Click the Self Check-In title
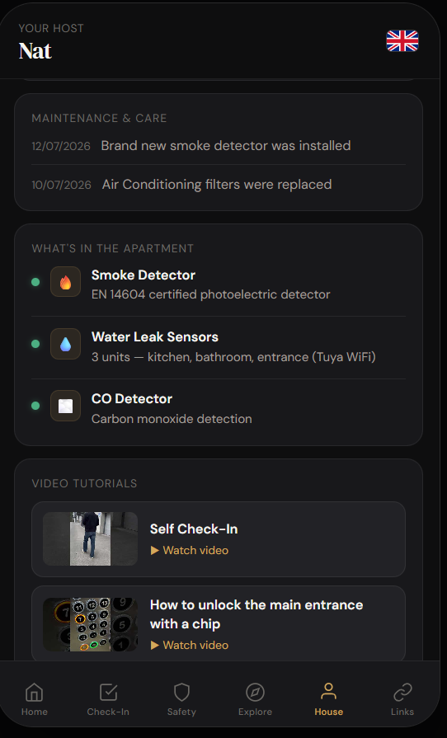The image size is (447, 738). (x=194, y=529)
